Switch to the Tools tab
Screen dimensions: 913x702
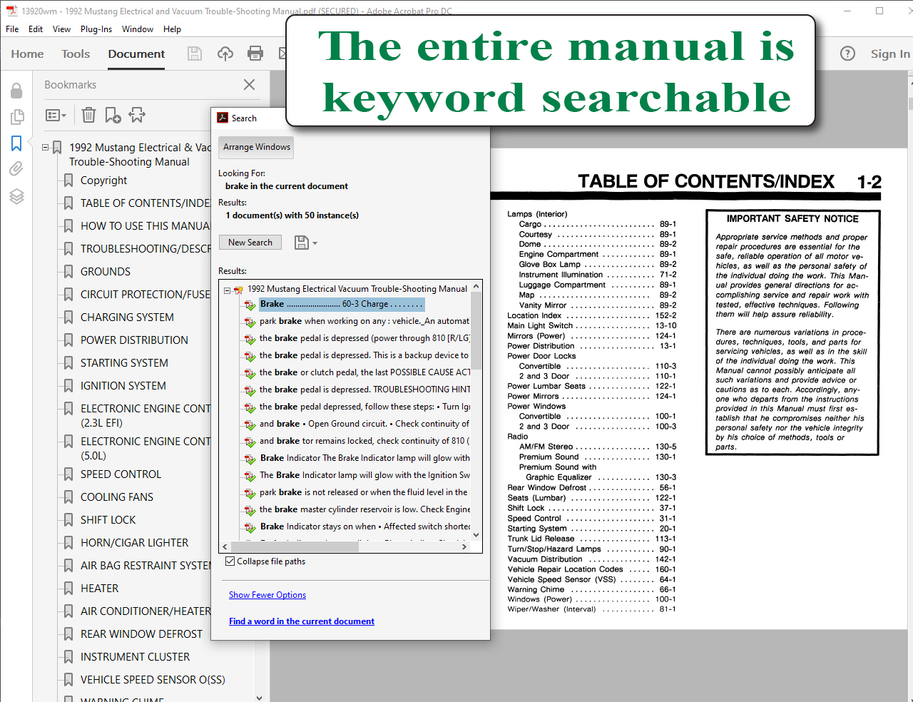(76, 54)
